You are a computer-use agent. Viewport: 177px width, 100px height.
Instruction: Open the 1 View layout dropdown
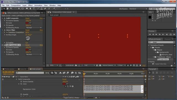(121, 66)
